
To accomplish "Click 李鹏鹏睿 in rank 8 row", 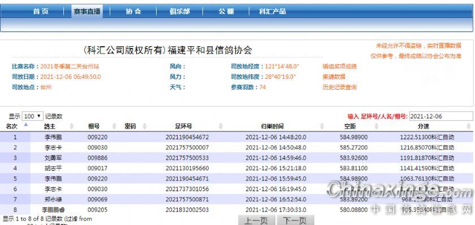I will (53, 210).
